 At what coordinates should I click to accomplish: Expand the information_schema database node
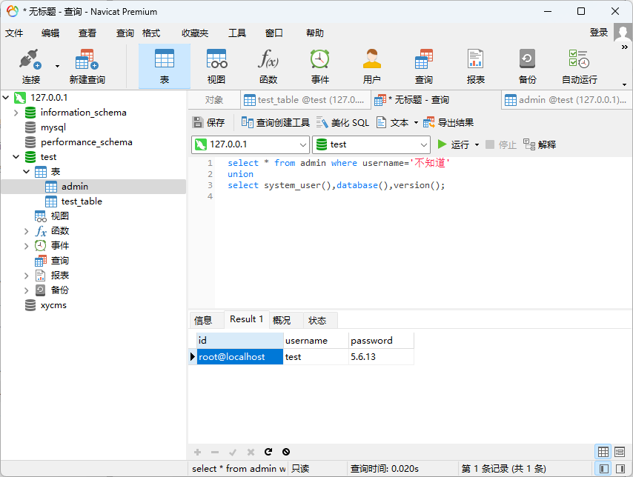click(x=16, y=113)
